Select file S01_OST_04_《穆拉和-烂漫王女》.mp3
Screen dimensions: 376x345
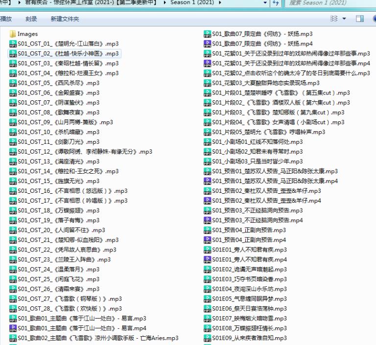coord(64,73)
